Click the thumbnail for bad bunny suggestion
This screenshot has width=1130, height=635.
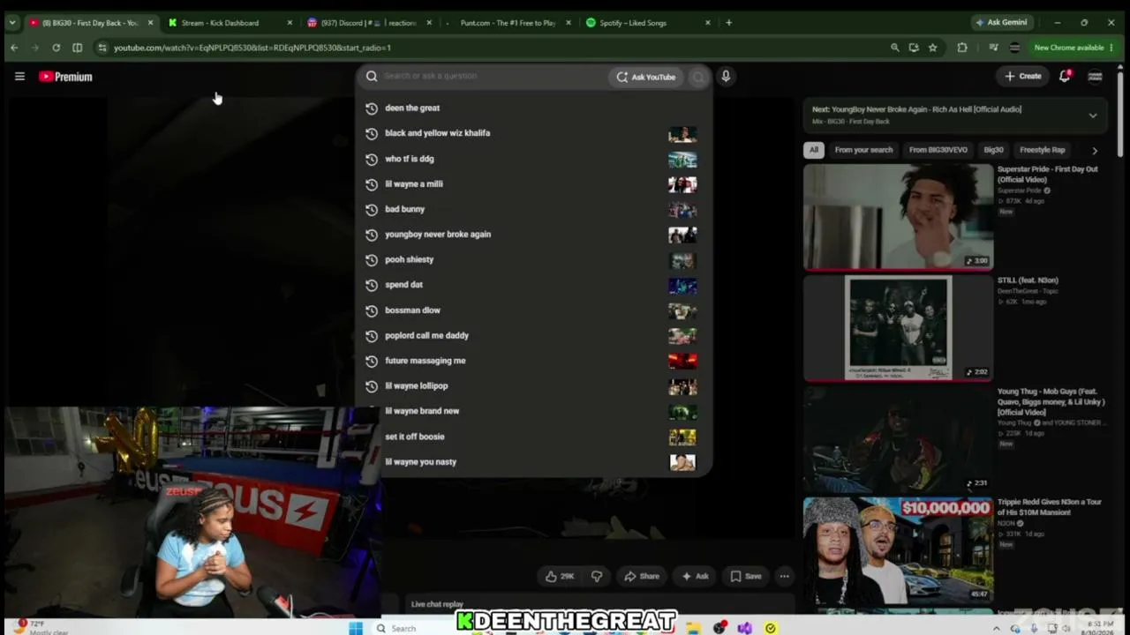682,210
